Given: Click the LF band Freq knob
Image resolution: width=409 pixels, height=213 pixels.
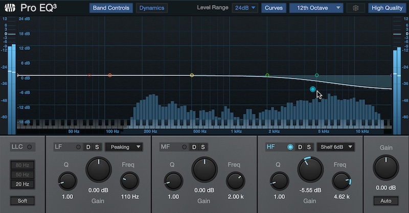Looking at the screenshot, I should tap(130, 181).
